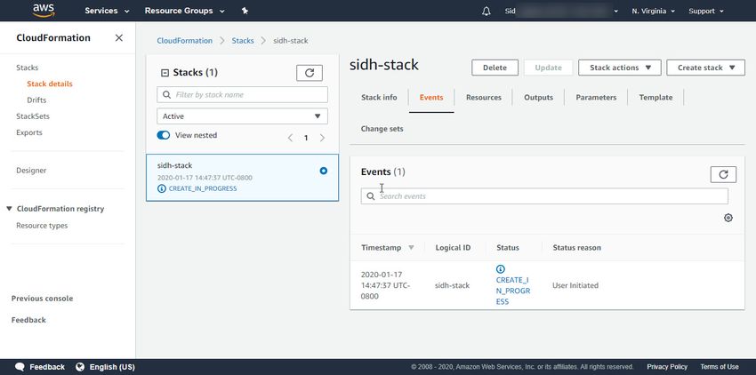Image resolution: width=756 pixels, height=375 pixels.
Task: Open StackSets in the sidebar
Action: [33, 116]
